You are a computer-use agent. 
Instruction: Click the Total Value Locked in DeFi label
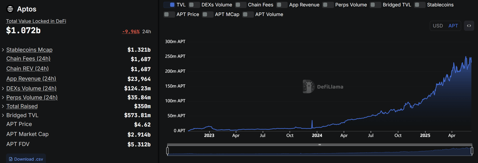[36, 21]
